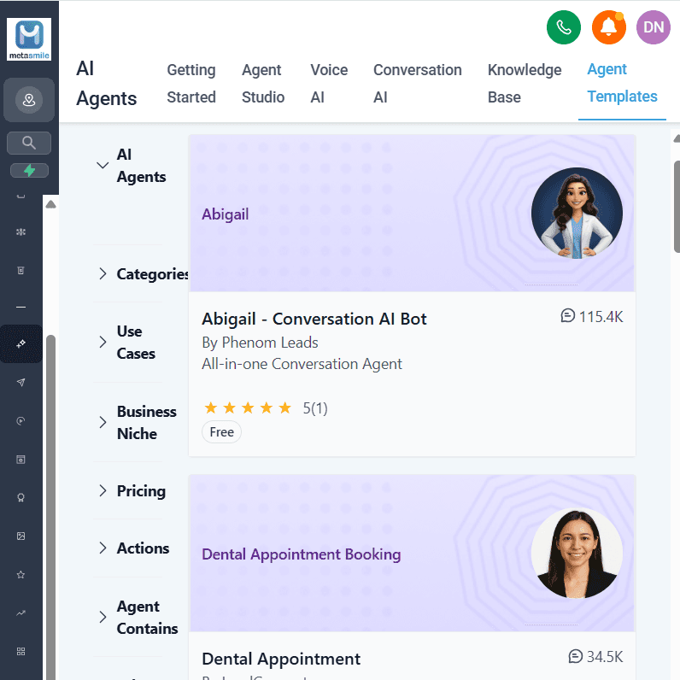Click the Dental Appointment Booking agent photo
680x680 pixels.
pos(577,554)
